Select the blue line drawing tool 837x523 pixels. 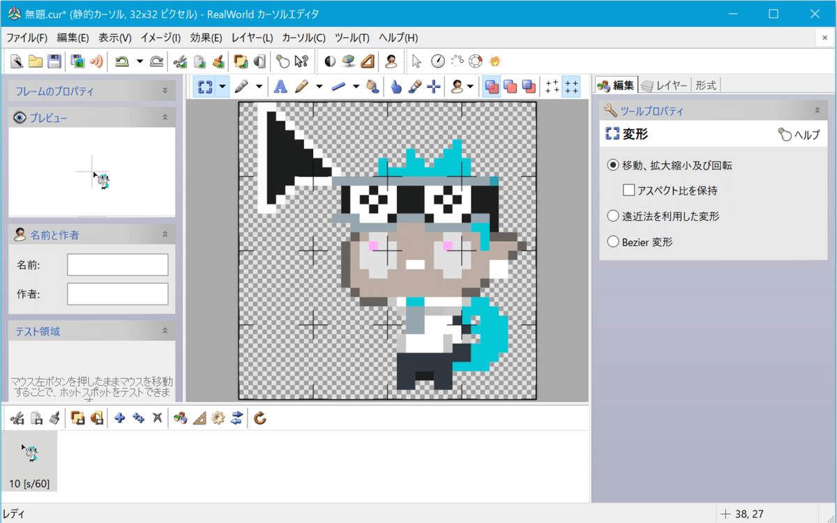click(x=340, y=86)
